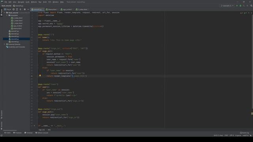Click the sign_in() breadcrumb below the editor

coord(42,130)
